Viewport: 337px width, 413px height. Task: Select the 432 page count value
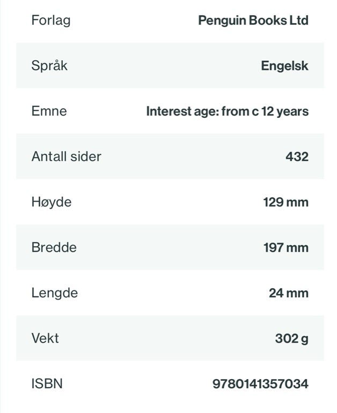point(297,156)
